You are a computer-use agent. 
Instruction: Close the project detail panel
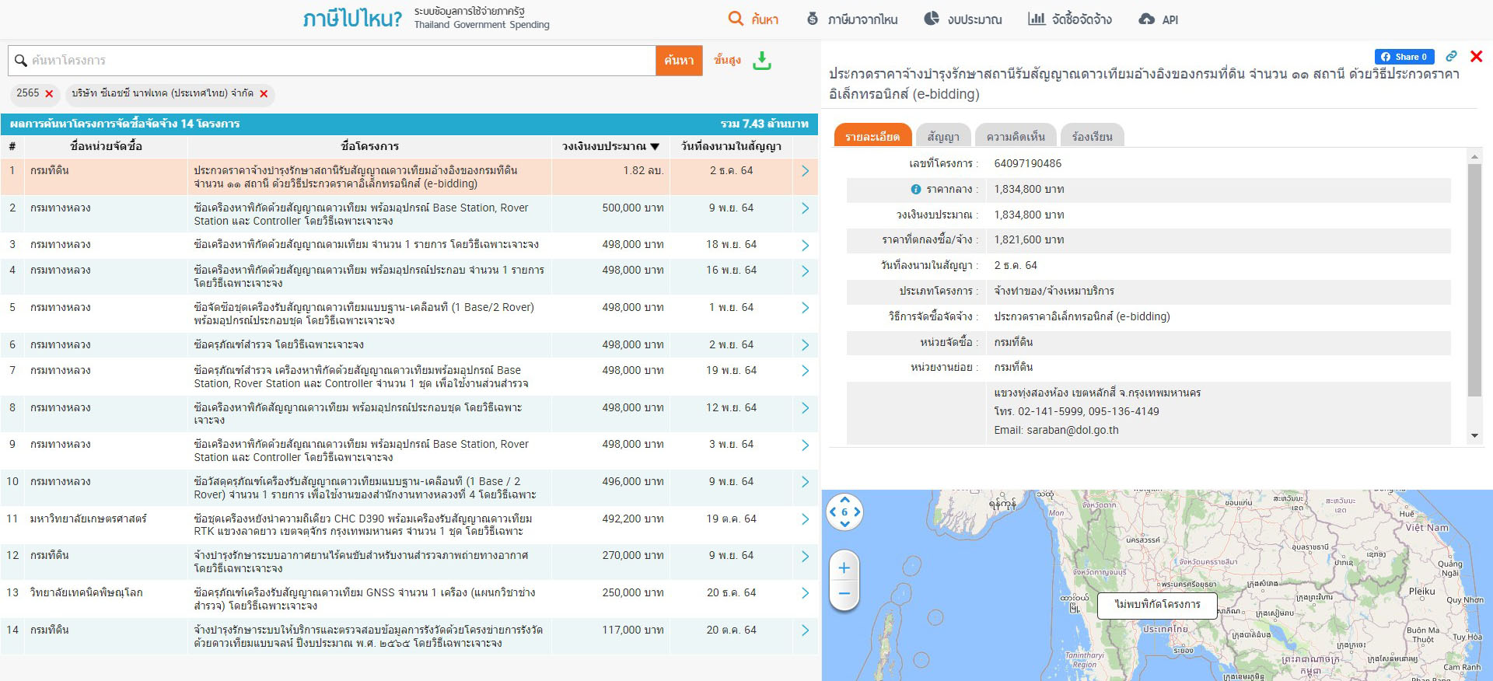(1476, 56)
